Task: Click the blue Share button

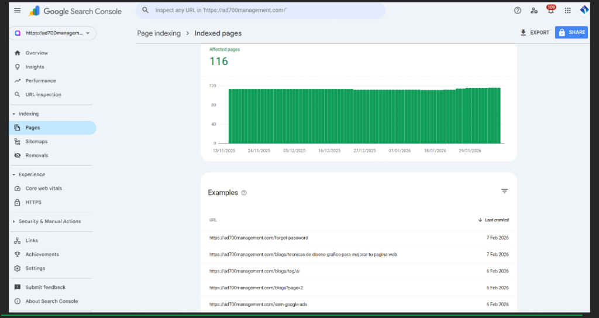Action: pos(571,33)
